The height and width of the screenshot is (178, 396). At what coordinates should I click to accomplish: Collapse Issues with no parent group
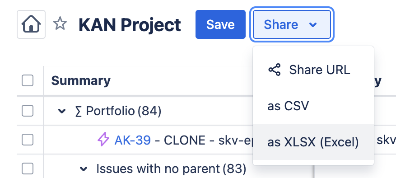(x=84, y=169)
